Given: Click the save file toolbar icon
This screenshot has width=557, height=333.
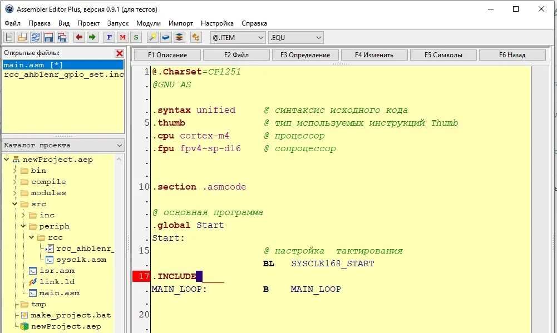Looking at the screenshot, I should (x=48, y=37).
